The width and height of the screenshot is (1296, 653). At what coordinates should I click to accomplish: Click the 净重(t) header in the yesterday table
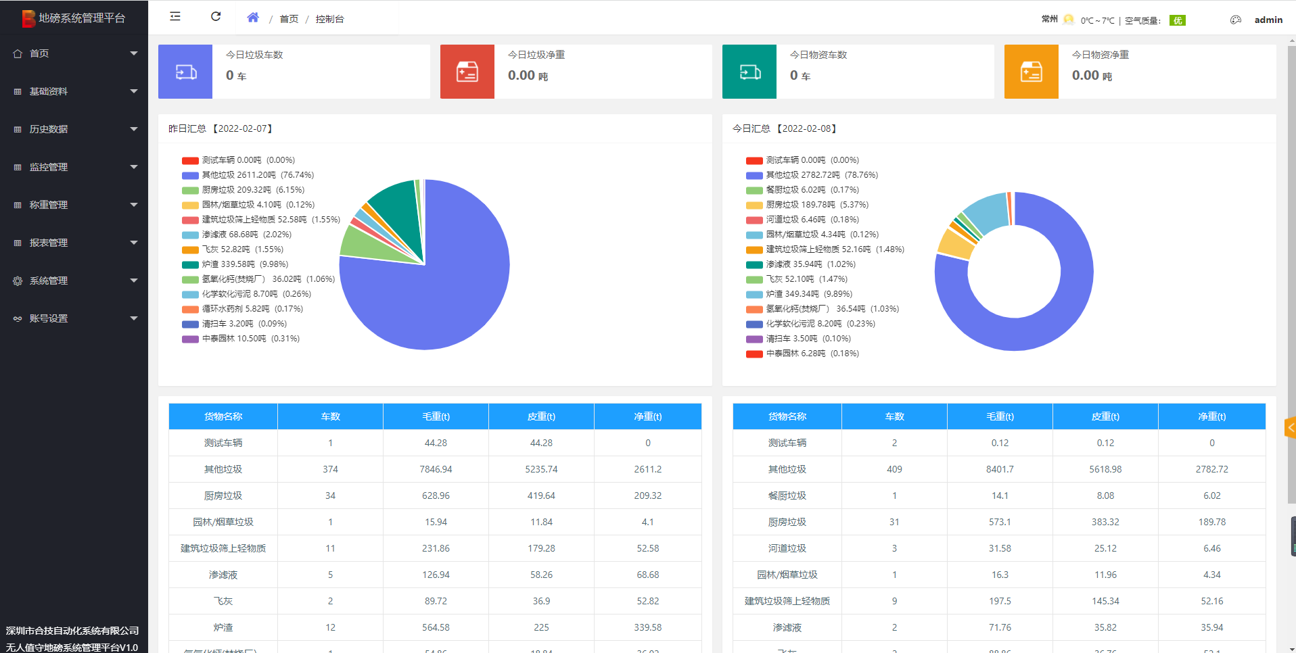(x=648, y=416)
